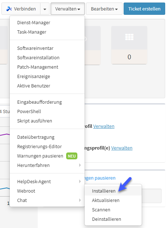Open the dropdown arrow beside Verbinden
Image resolution: width=167 pixels, height=228 pixels.
pos(45,9)
